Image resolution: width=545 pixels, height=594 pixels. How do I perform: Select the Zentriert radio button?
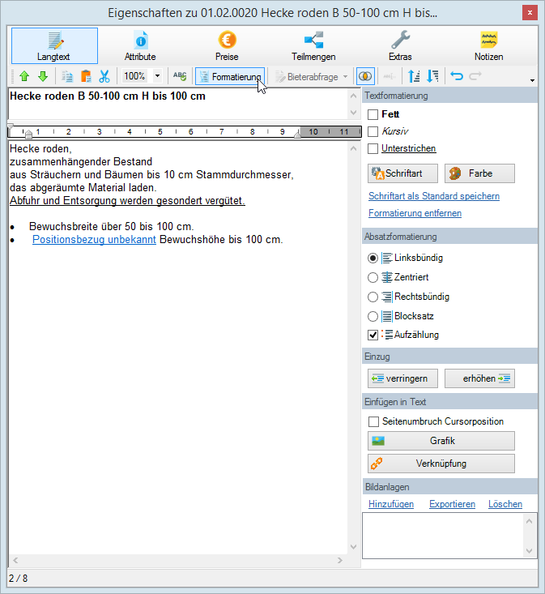(373, 278)
